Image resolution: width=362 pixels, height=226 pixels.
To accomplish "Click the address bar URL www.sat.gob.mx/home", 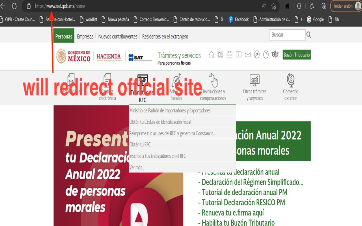I will pyautogui.click(x=60, y=6).
